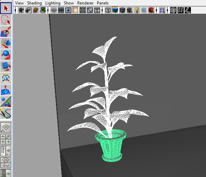
Task: Open the Panels menu
Action: (103, 3)
